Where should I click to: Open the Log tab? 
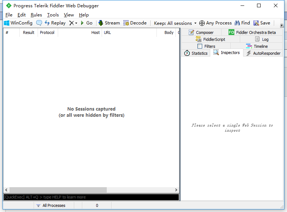[261, 39]
